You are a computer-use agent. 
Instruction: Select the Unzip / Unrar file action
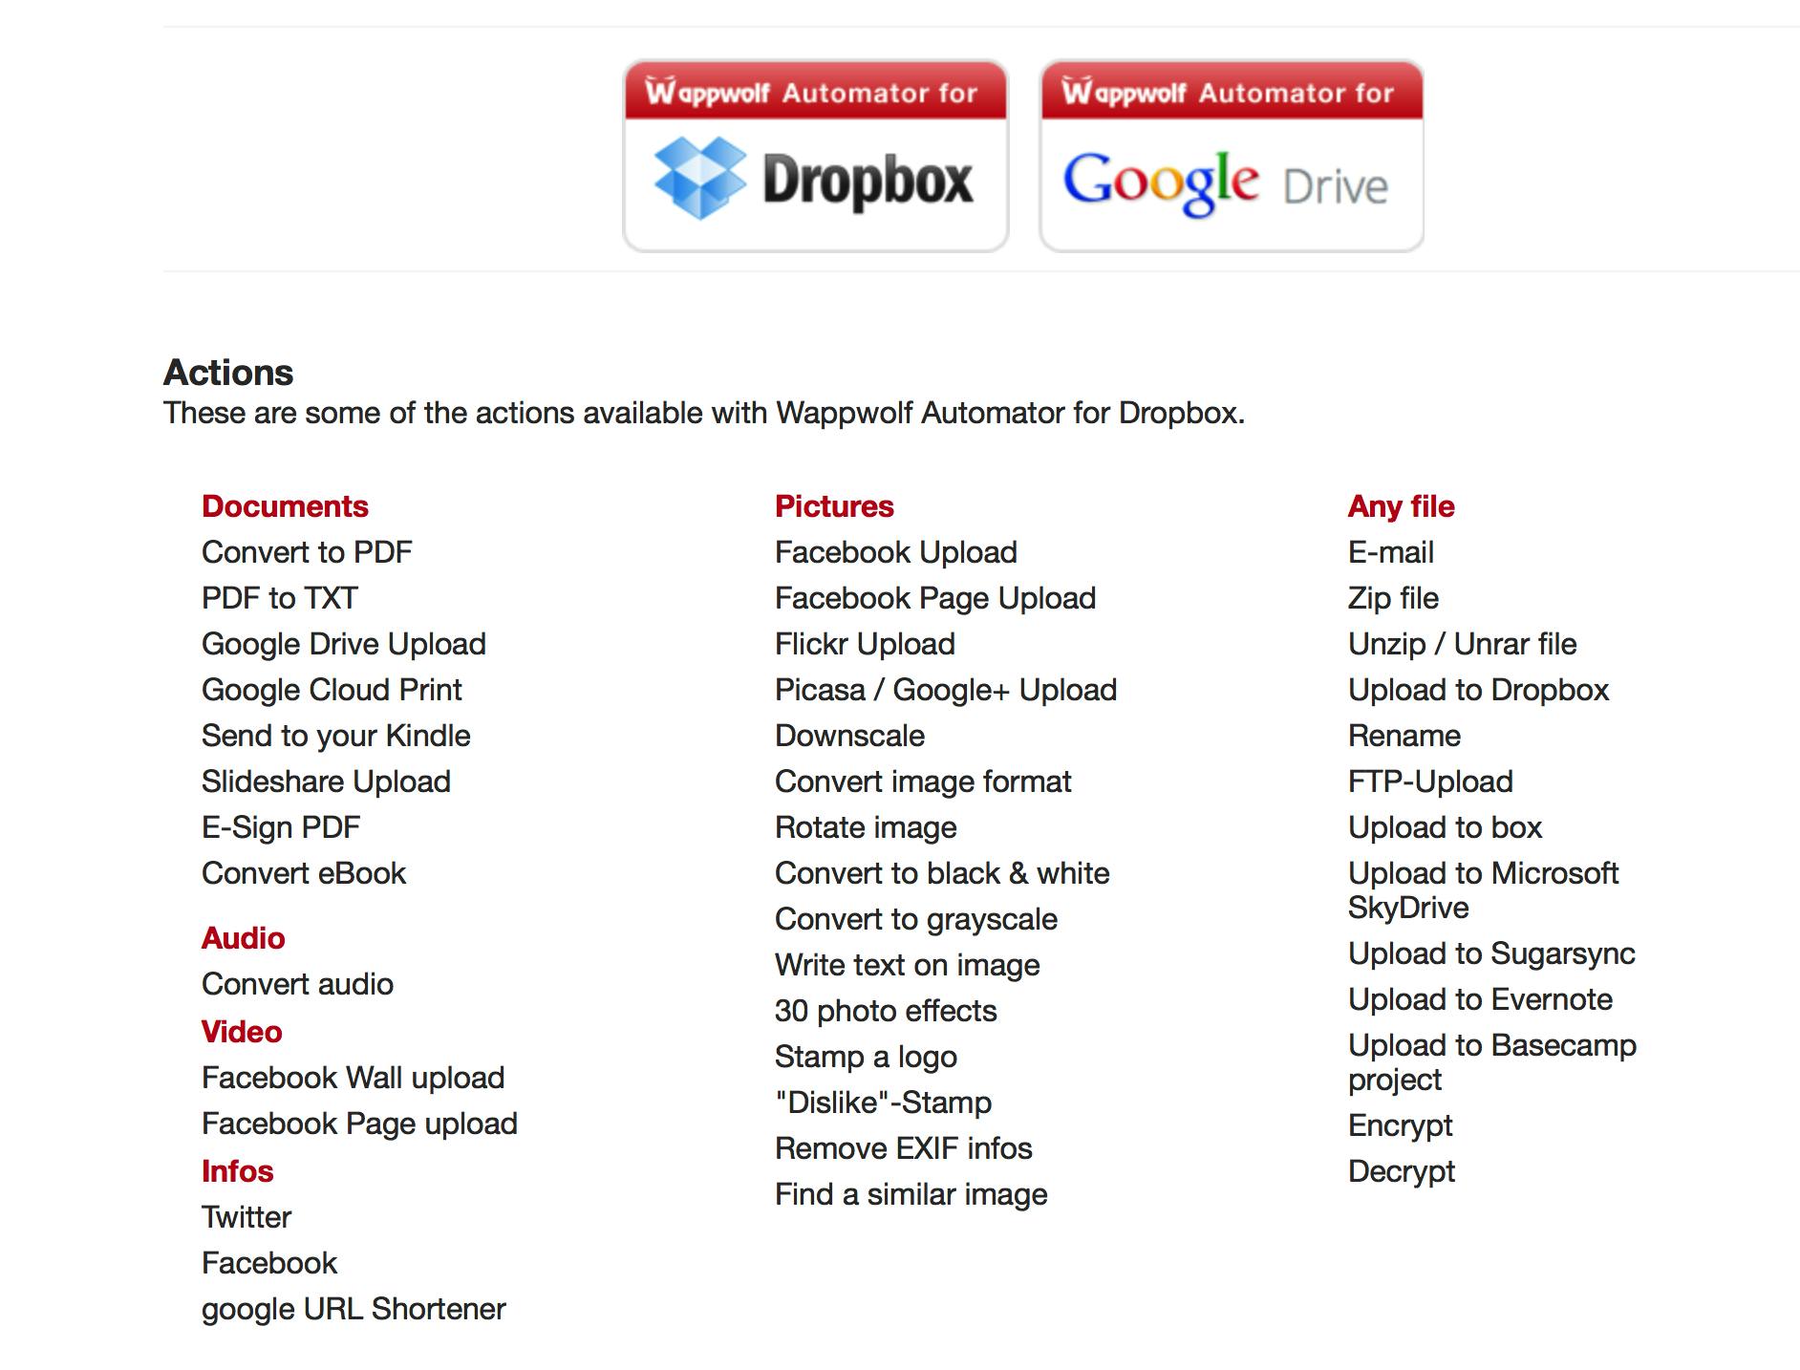[x=1462, y=644]
